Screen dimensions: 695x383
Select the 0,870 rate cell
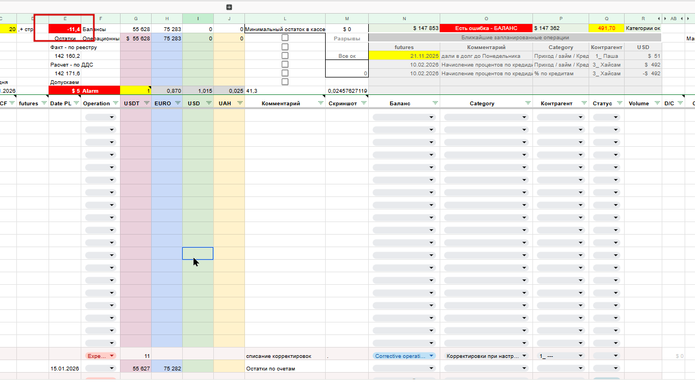point(167,91)
